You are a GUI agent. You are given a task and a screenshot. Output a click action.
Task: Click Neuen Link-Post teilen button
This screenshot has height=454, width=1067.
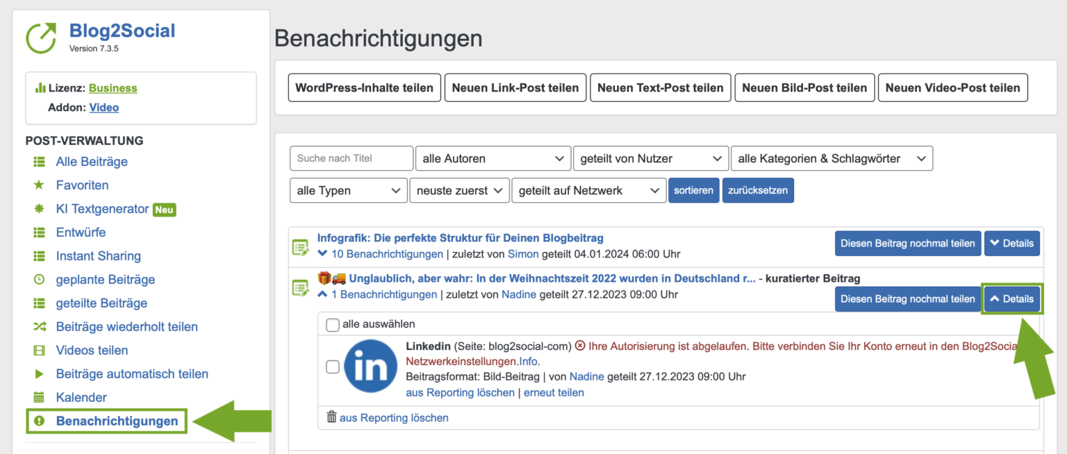[515, 87]
